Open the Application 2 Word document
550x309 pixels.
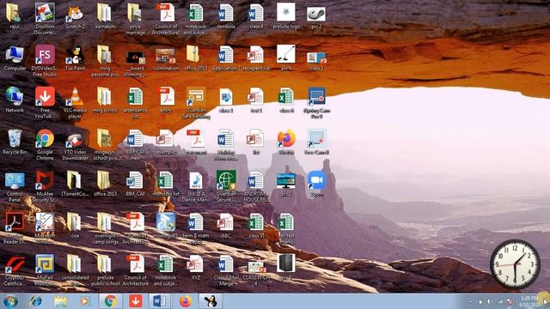[226, 58]
